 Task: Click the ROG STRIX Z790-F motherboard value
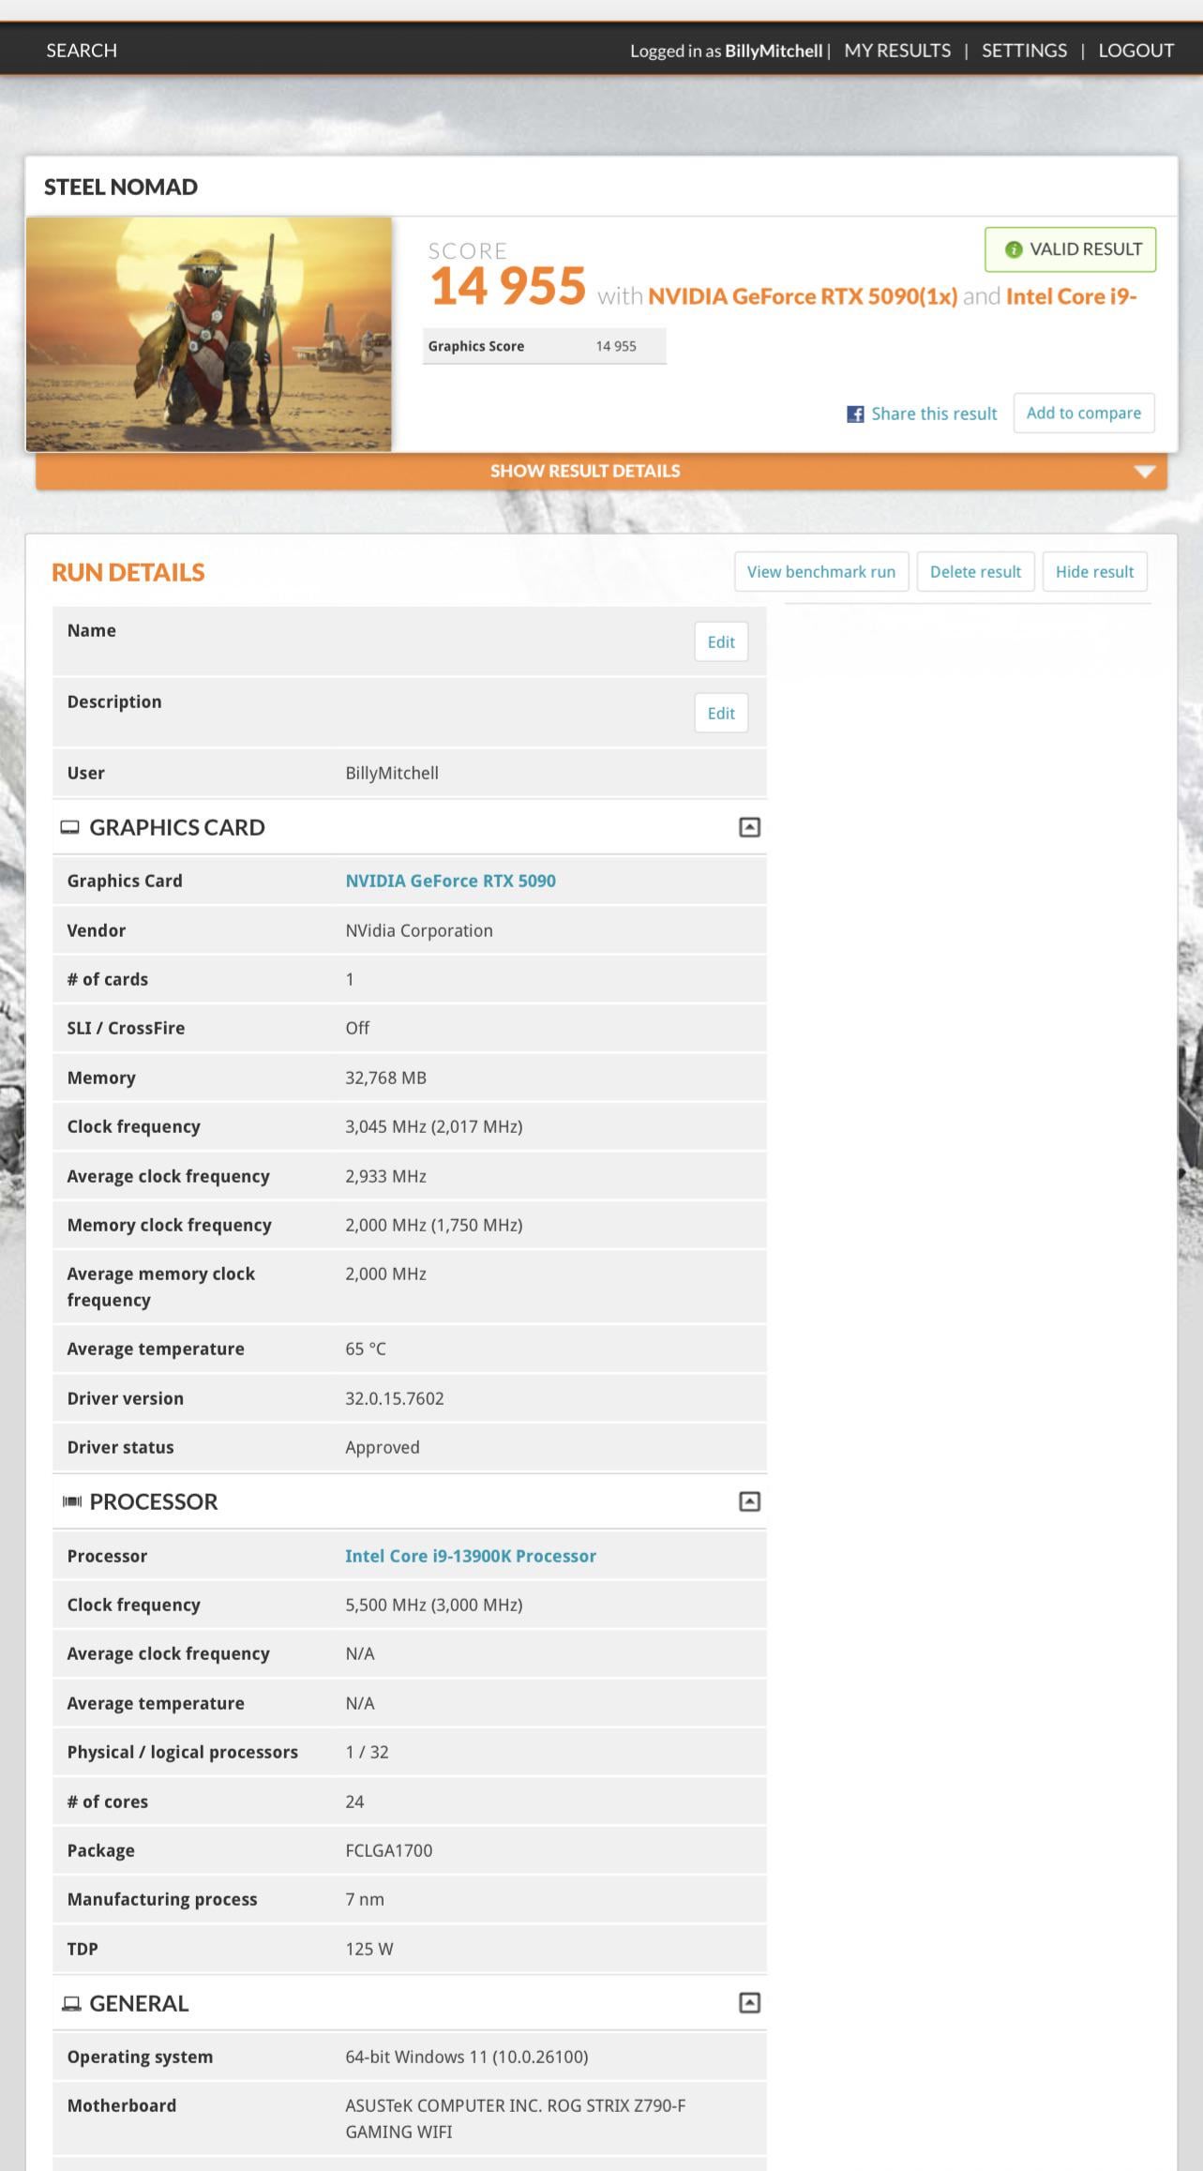[x=516, y=2118]
